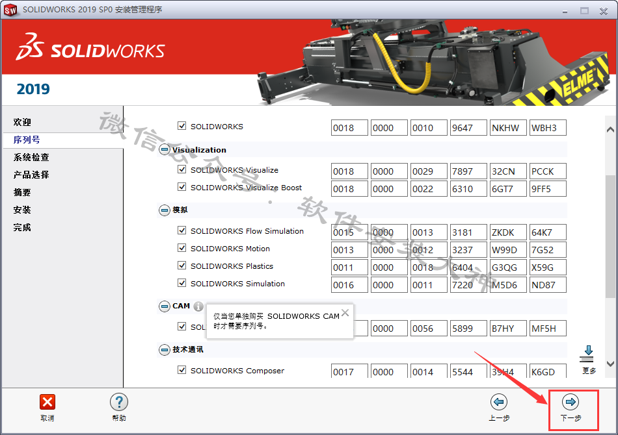The width and height of the screenshot is (618, 435).
Task: Click CAM serial field containing B7HY
Action: [508, 329]
